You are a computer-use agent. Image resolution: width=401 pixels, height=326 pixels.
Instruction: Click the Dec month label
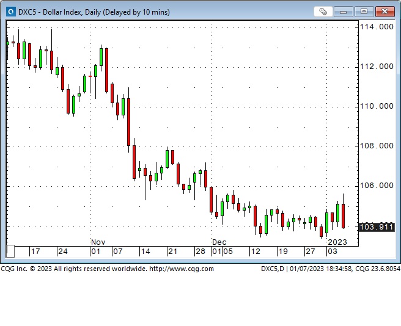[x=219, y=242]
